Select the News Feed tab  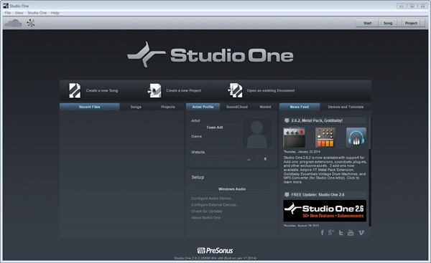(300, 107)
